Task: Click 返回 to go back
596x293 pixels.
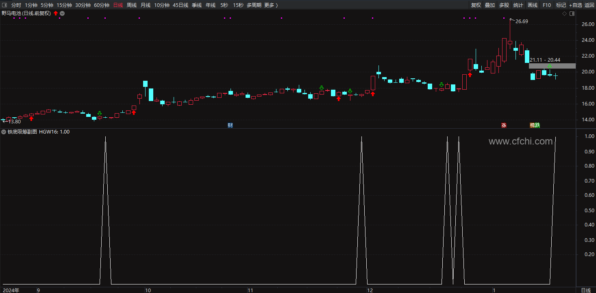Action: click(589, 5)
